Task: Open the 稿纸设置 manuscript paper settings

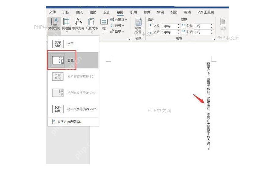Action: [x=138, y=26]
